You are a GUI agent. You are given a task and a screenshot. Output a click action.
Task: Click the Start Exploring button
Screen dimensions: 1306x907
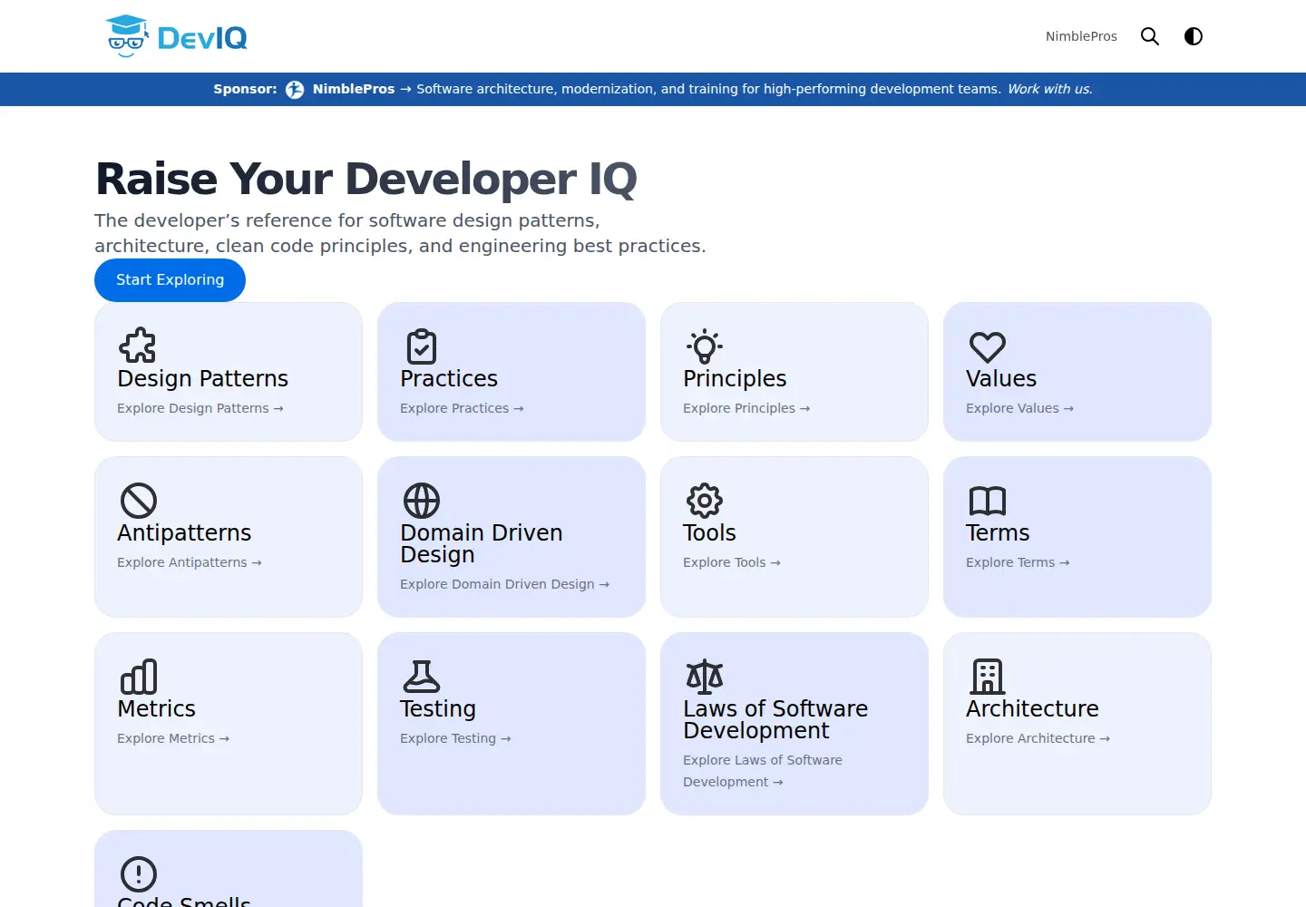pos(170,280)
